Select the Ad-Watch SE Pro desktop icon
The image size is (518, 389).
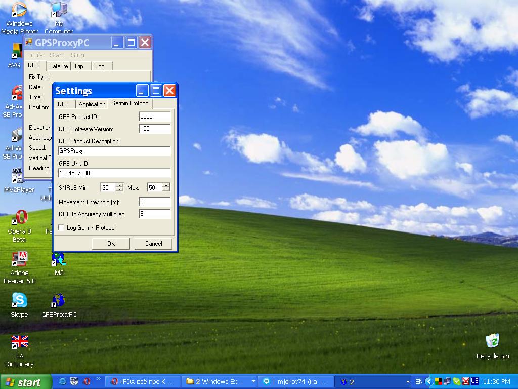pyautogui.click(x=13, y=143)
